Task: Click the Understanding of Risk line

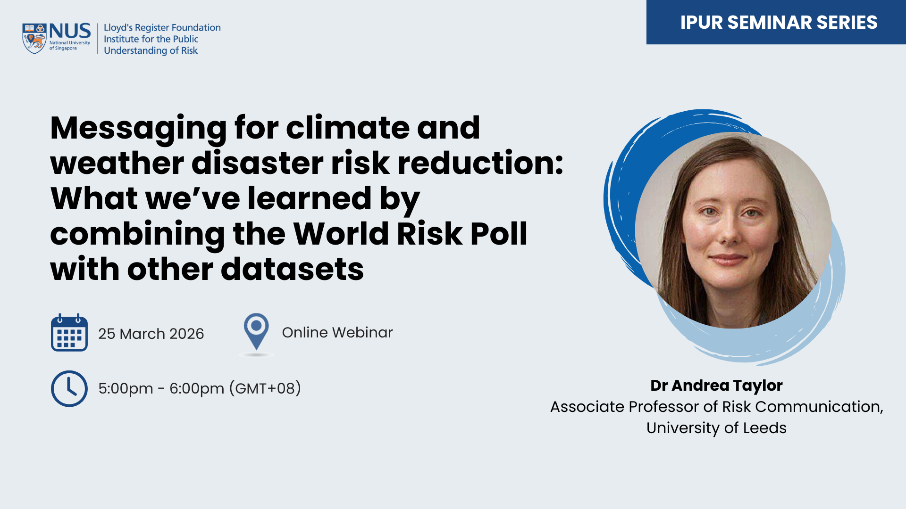Action: coord(151,50)
